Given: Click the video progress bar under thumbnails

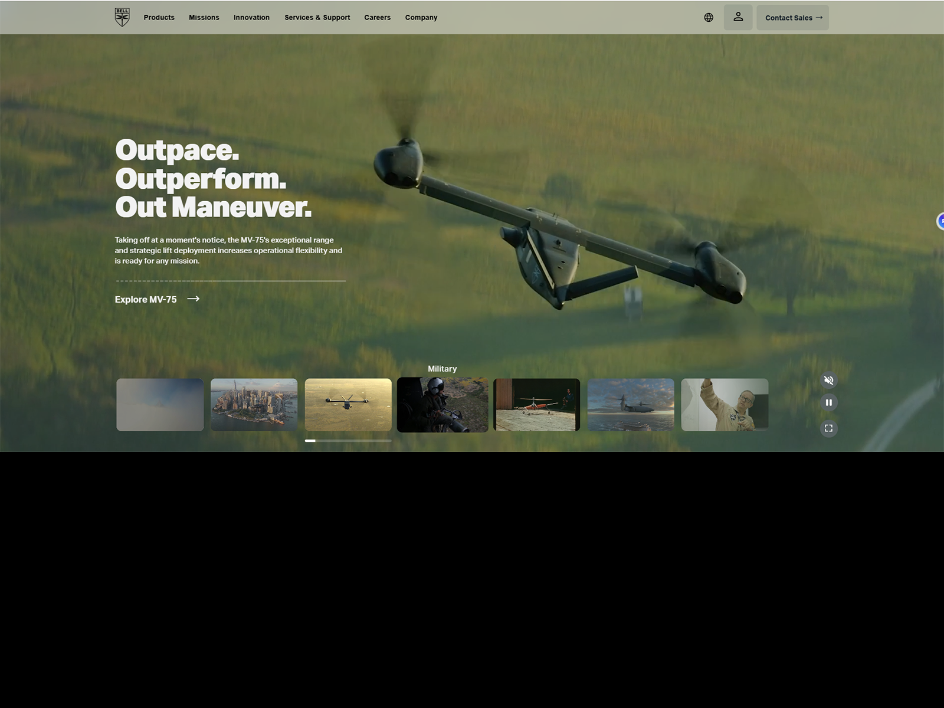Looking at the screenshot, I should pos(348,441).
